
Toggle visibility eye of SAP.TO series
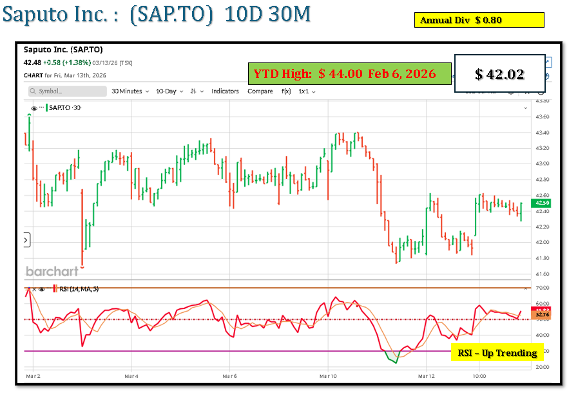pos(34,108)
